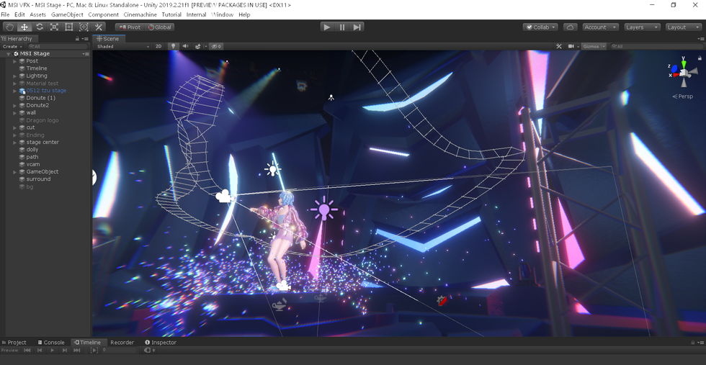Toggle Persp projection label

click(683, 96)
